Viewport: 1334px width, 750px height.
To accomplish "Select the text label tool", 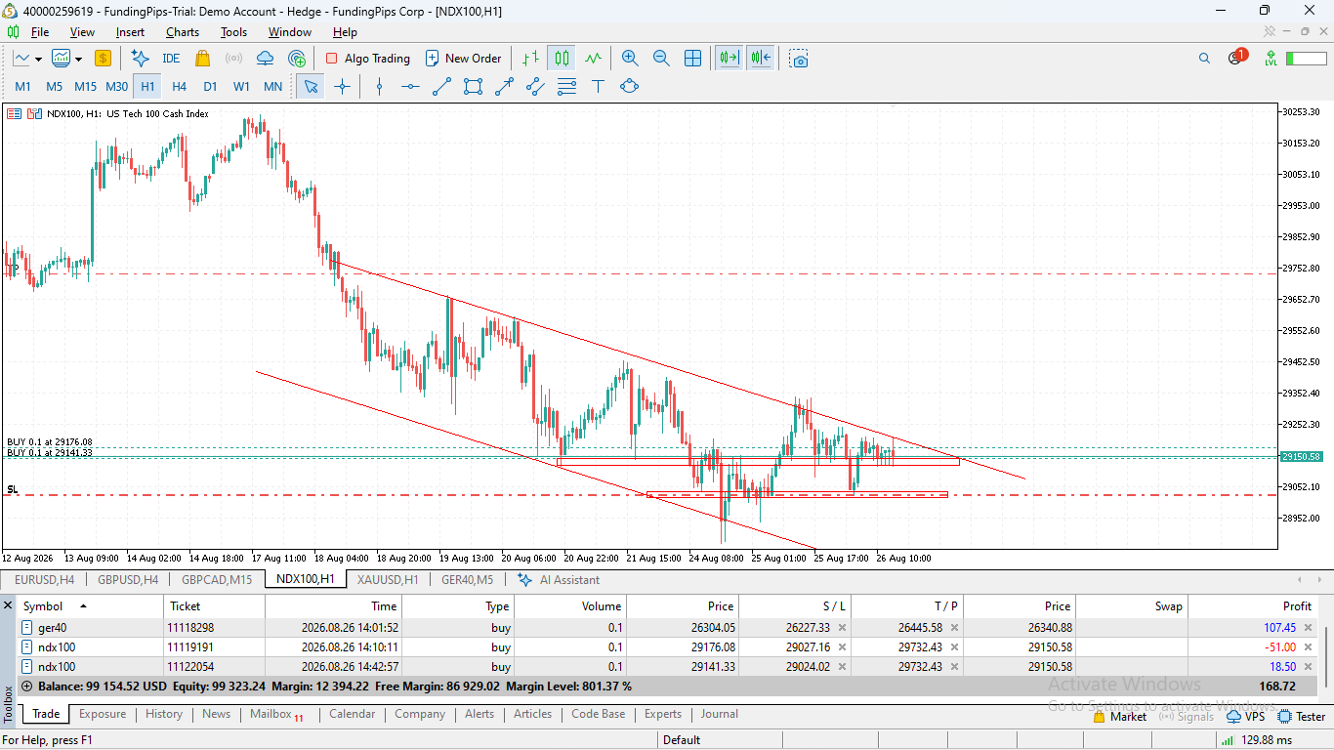I will coord(598,86).
